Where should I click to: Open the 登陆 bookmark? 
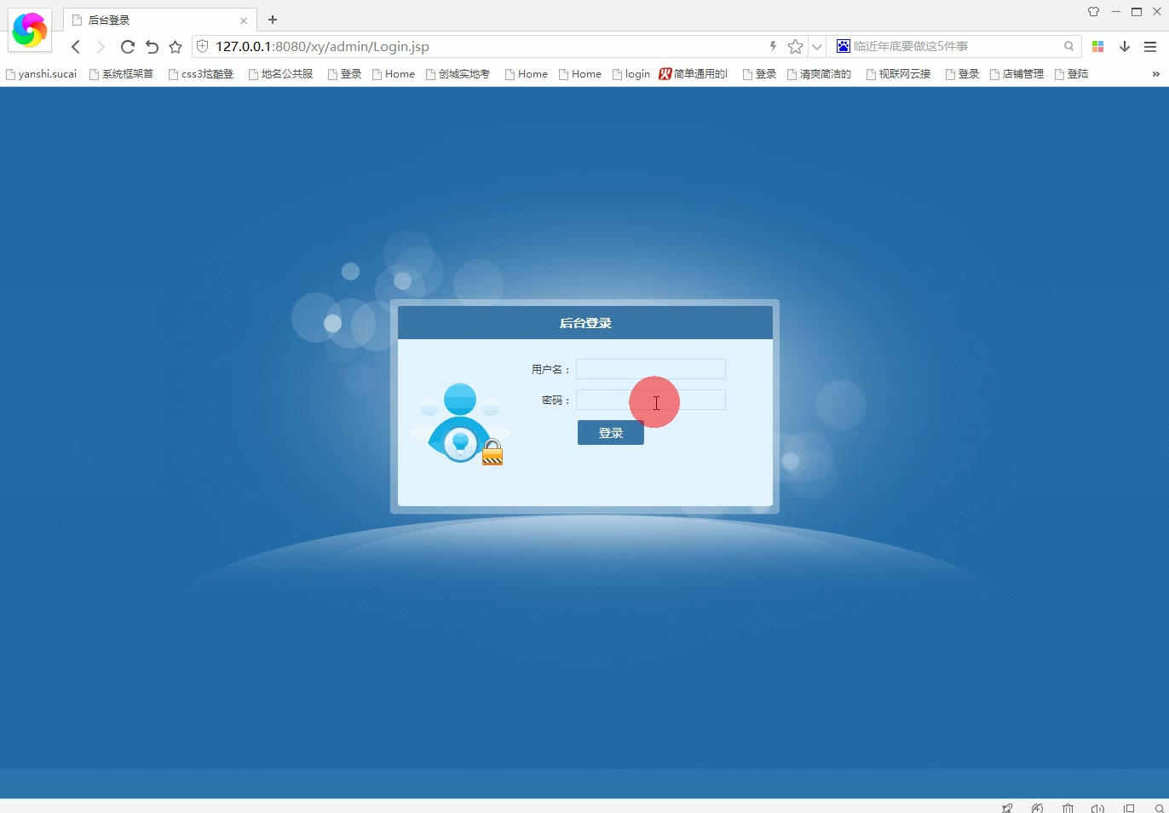pyautogui.click(x=1072, y=74)
